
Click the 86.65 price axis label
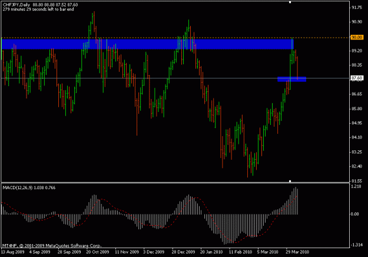pos(357,94)
